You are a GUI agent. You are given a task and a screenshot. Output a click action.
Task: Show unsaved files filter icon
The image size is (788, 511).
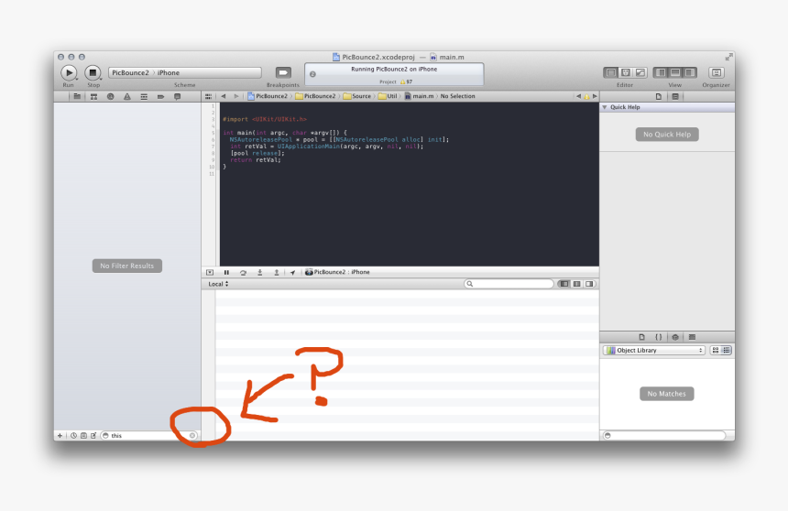point(93,436)
